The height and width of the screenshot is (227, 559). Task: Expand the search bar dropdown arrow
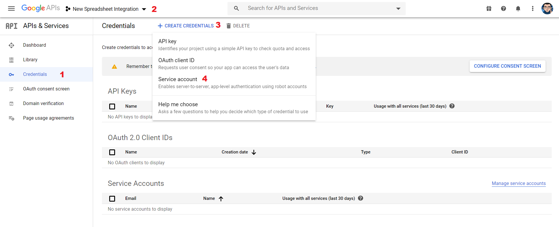tap(398, 8)
